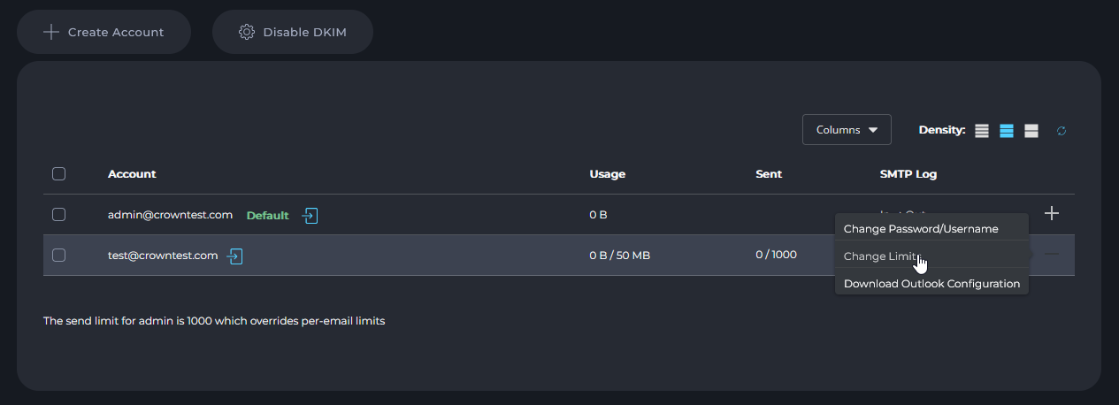Set table density to compact
Screen dimensions: 1119x405
pos(982,131)
